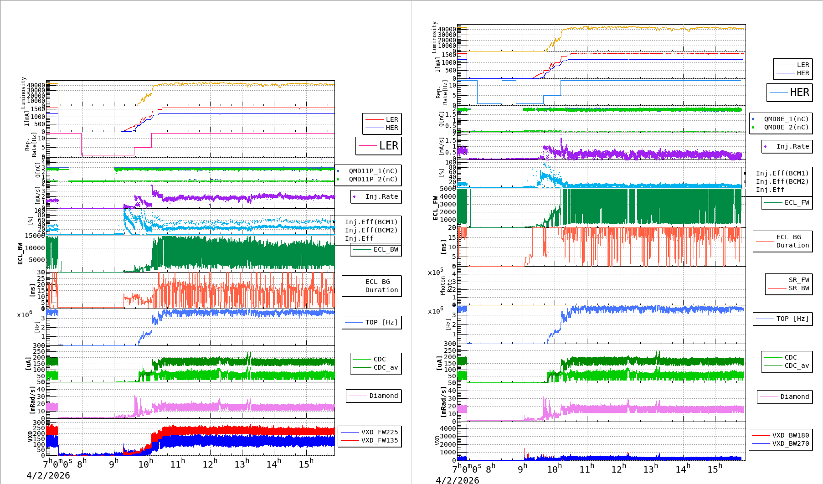Click the large LER repetition-rate label box

pos(379,146)
